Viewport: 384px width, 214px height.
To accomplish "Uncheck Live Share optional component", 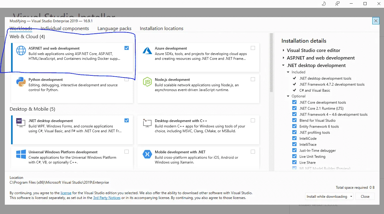I will pyautogui.click(x=294, y=162).
